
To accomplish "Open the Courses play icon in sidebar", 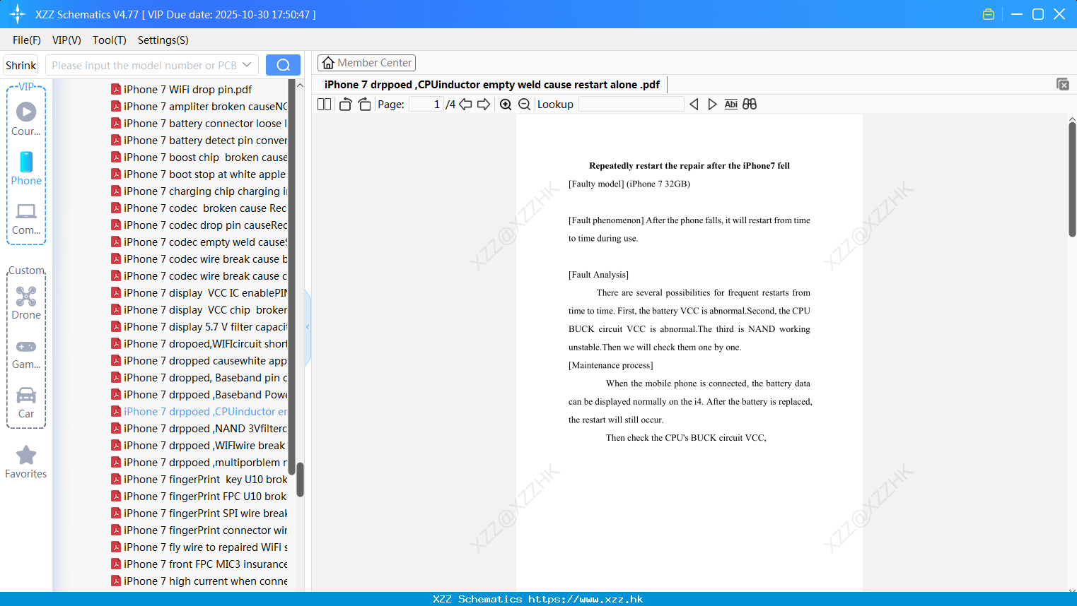I will point(26,112).
